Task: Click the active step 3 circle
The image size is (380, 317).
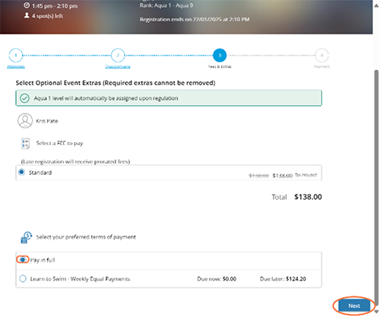Action: tap(220, 55)
